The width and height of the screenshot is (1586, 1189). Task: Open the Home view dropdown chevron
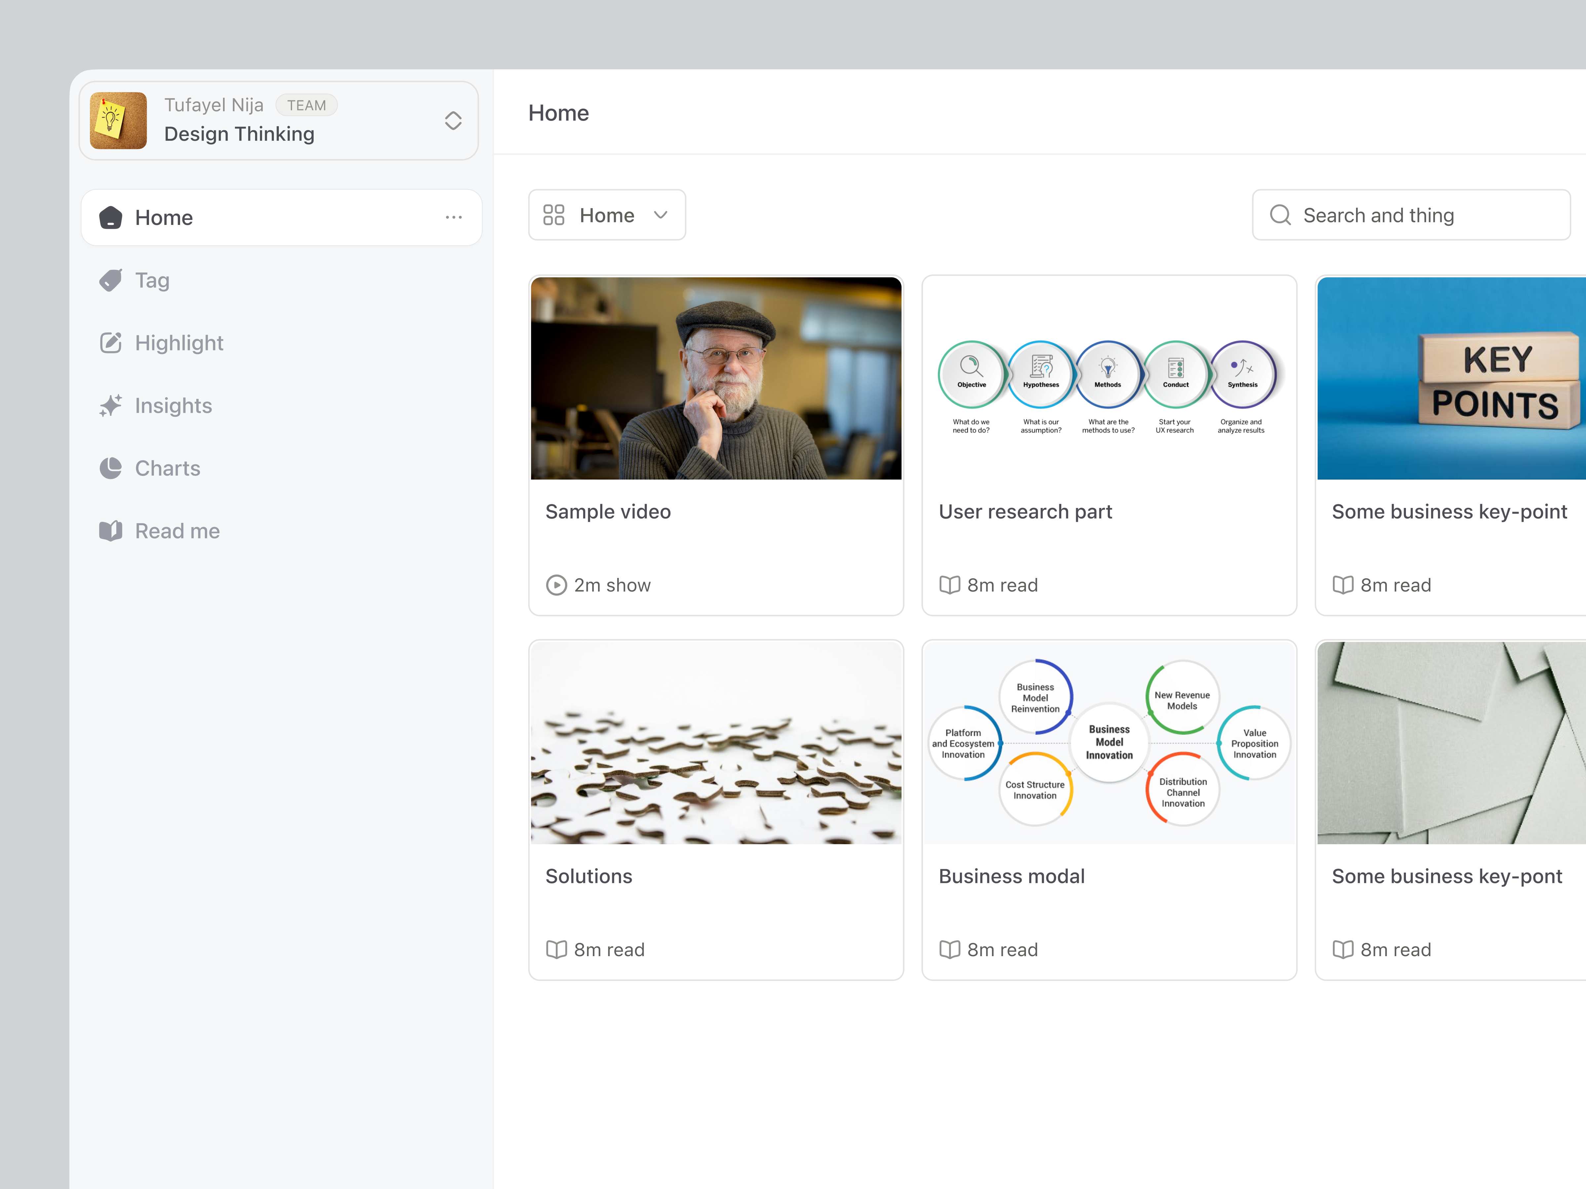(x=661, y=215)
